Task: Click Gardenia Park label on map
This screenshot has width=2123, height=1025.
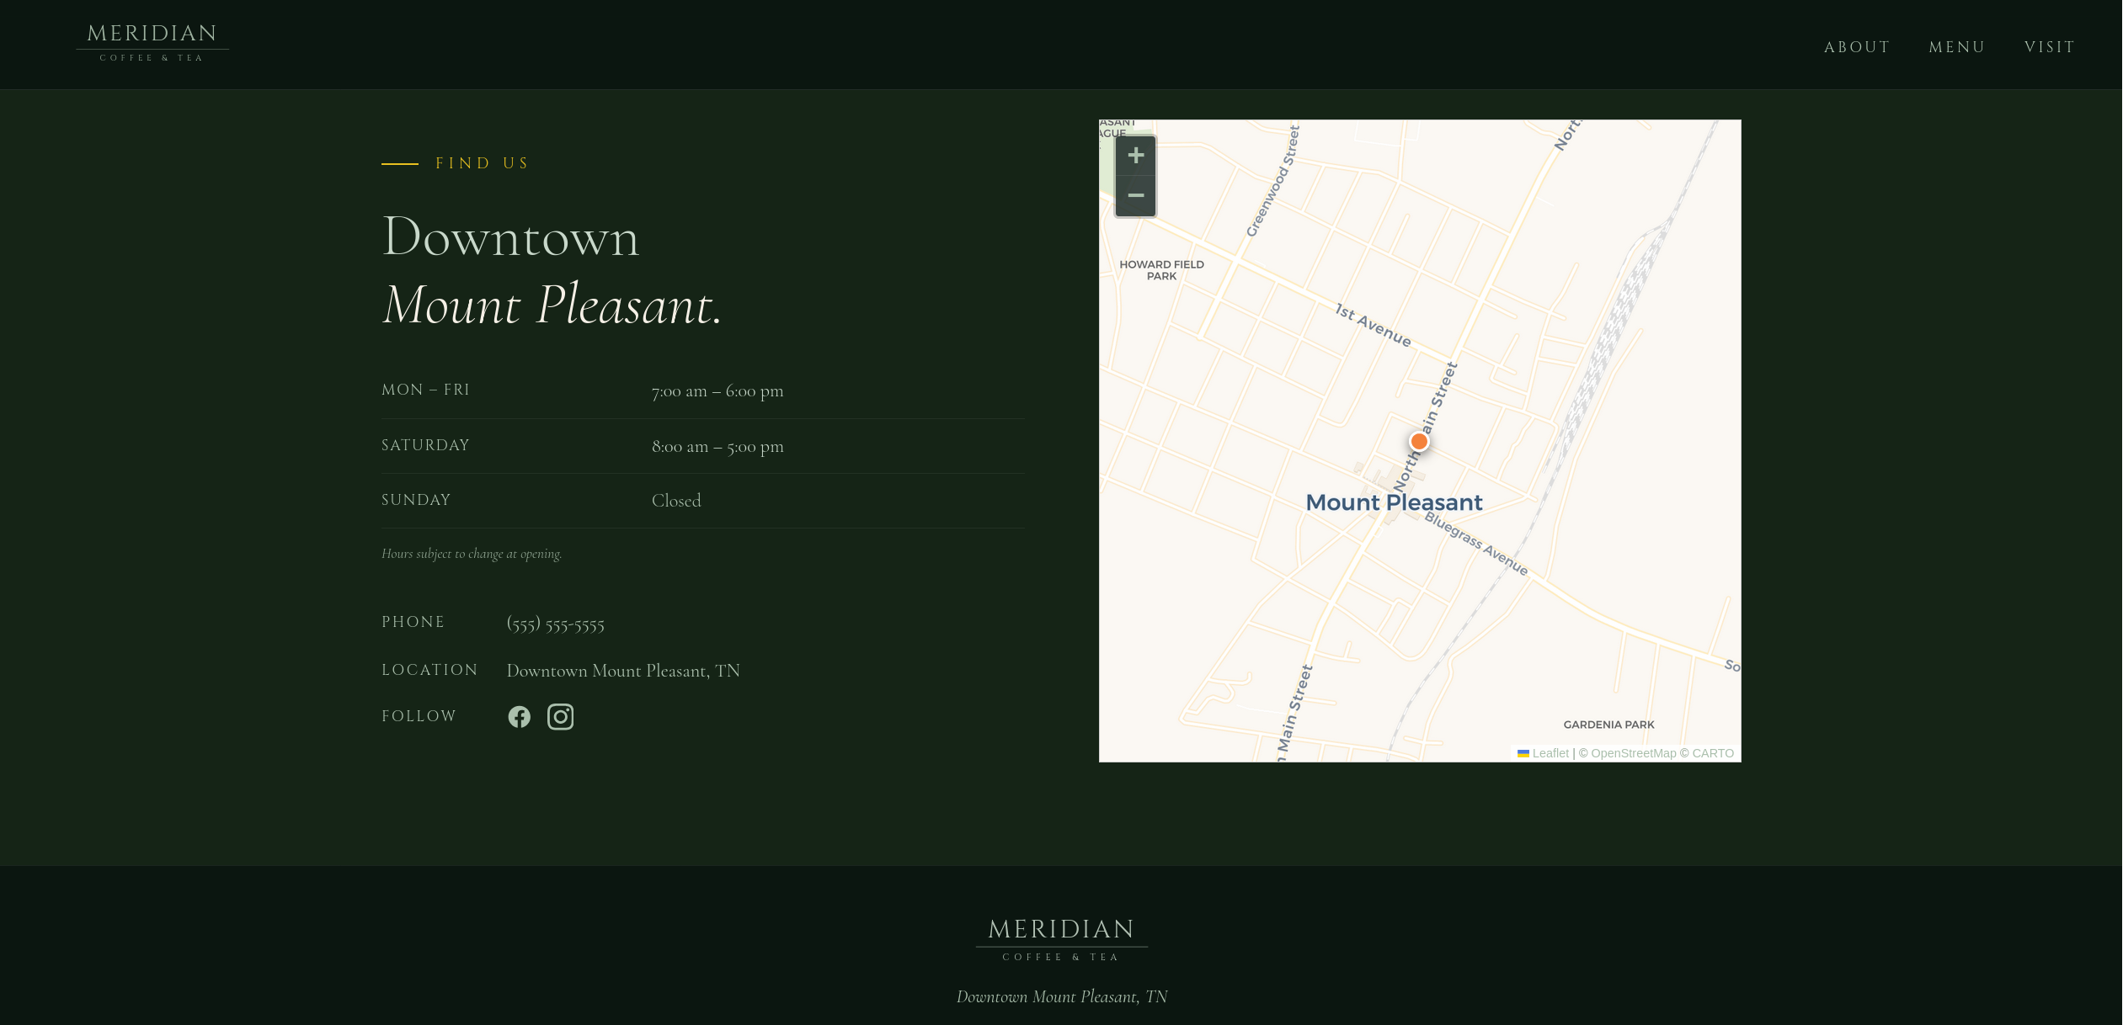Action: [x=1608, y=725]
